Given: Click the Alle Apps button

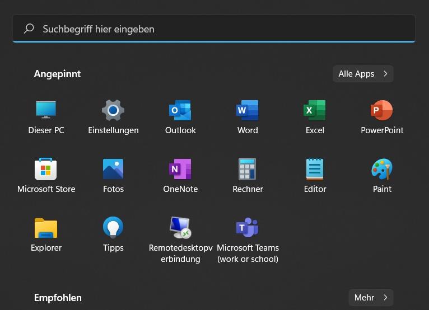Looking at the screenshot, I should 363,74.
